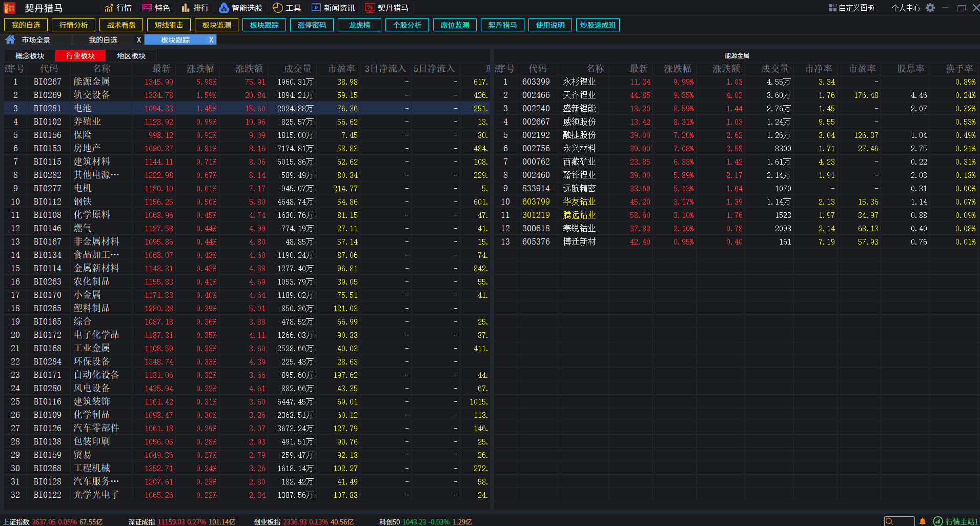Open the settings gear menu
The height and width of the screenshot is (526, 980).
point(930,8)
